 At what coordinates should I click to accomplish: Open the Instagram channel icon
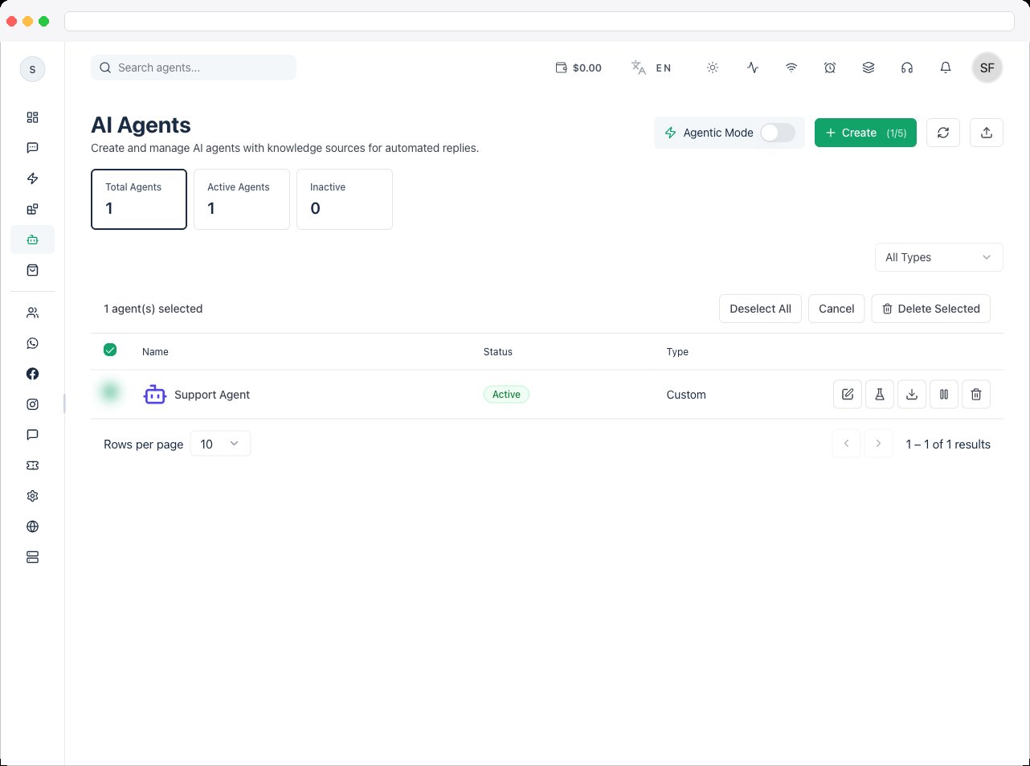(32, 404)
